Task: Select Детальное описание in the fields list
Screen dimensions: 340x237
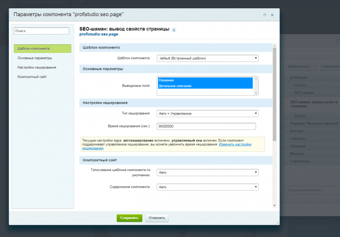Action: [205, 86]
